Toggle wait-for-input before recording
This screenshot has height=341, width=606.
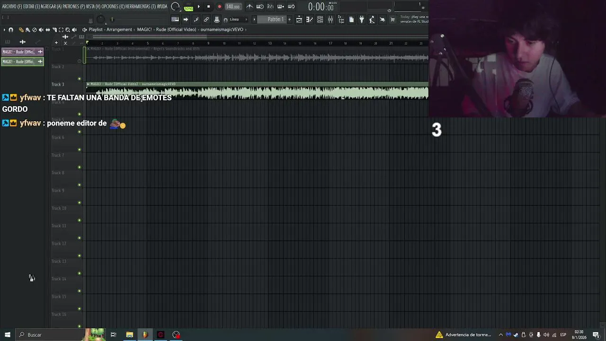tap(260, 7)
